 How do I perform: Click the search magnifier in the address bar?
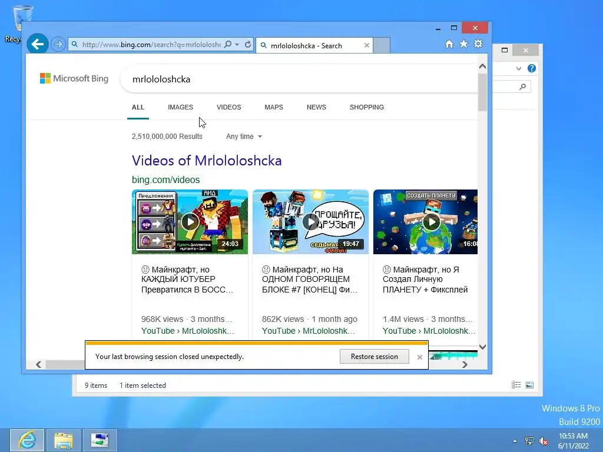tap(228, 45)
